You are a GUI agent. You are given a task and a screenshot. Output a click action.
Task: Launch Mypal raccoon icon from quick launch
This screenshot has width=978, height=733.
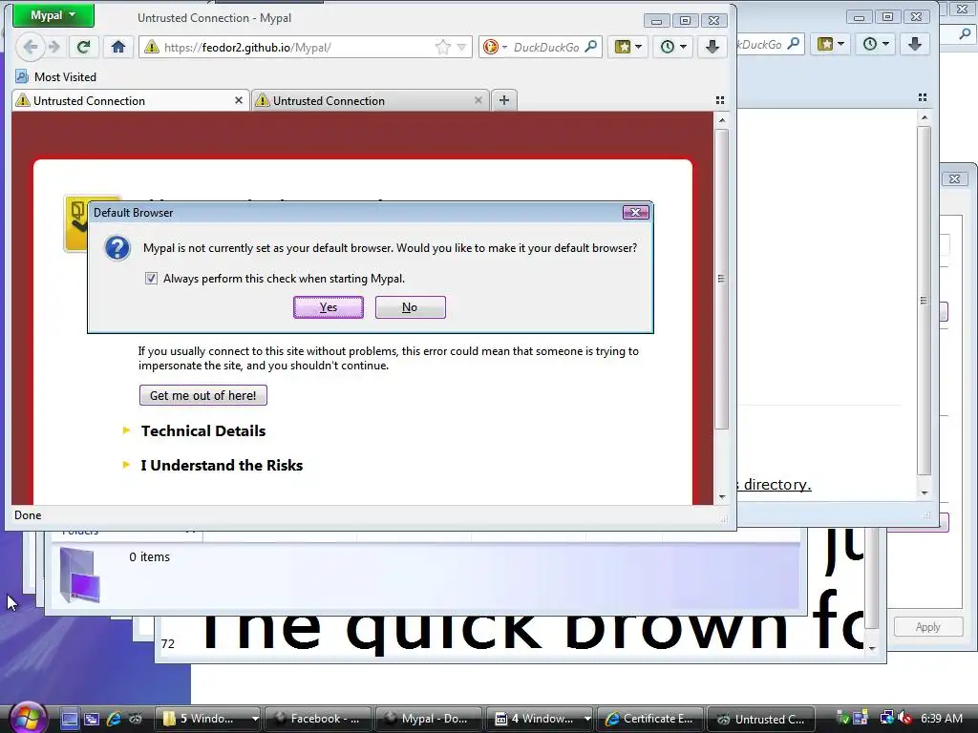136,719
